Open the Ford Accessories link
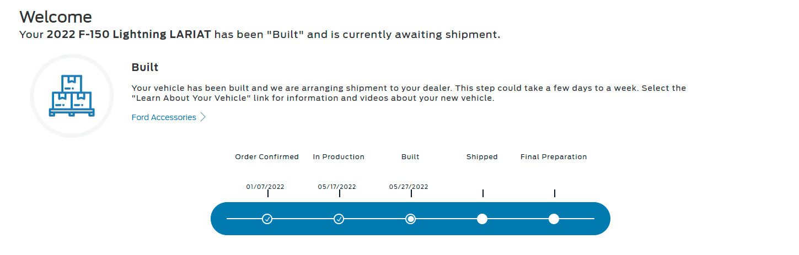 tap(164, 117)
